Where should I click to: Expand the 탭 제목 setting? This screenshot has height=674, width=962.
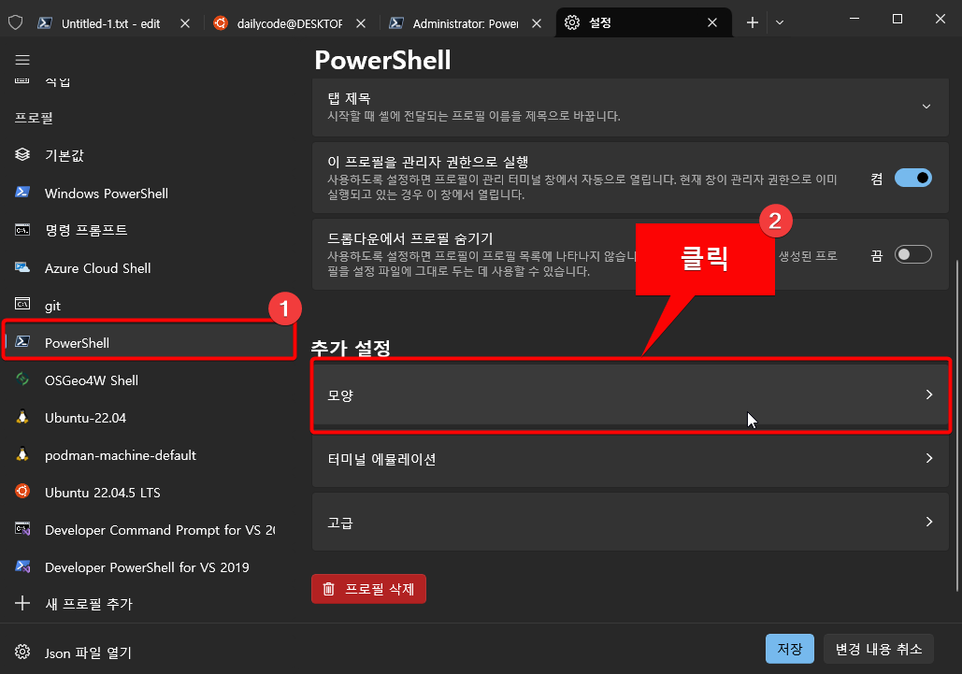point(630,107)
